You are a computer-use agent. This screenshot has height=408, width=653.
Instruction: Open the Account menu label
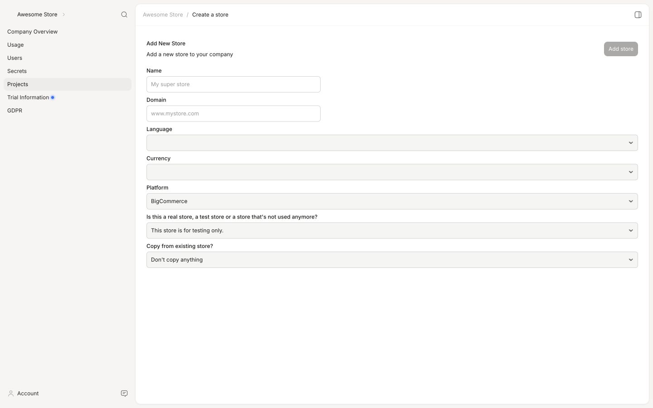pos(28,393)
